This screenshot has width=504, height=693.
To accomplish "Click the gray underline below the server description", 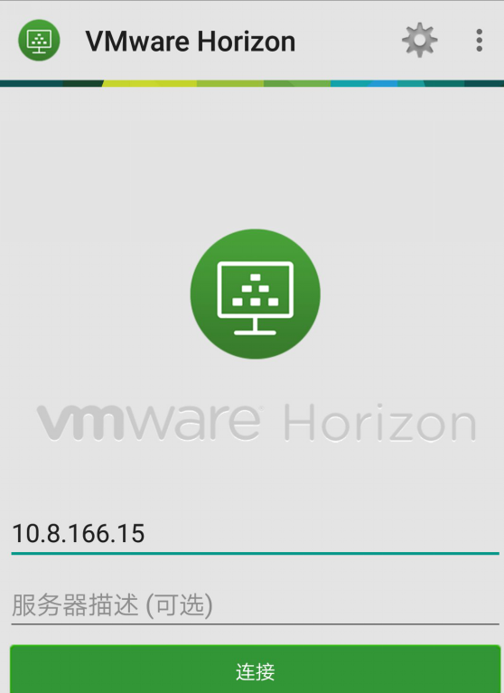I will pos(256,624).
